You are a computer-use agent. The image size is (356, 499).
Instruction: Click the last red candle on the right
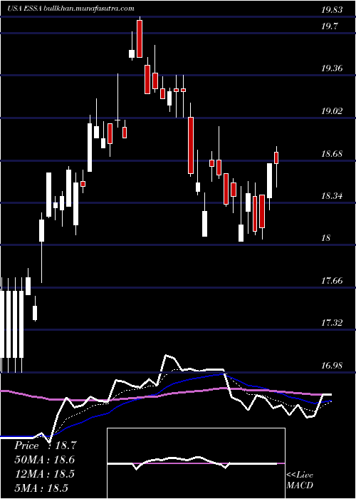click(x=276, y=158)
